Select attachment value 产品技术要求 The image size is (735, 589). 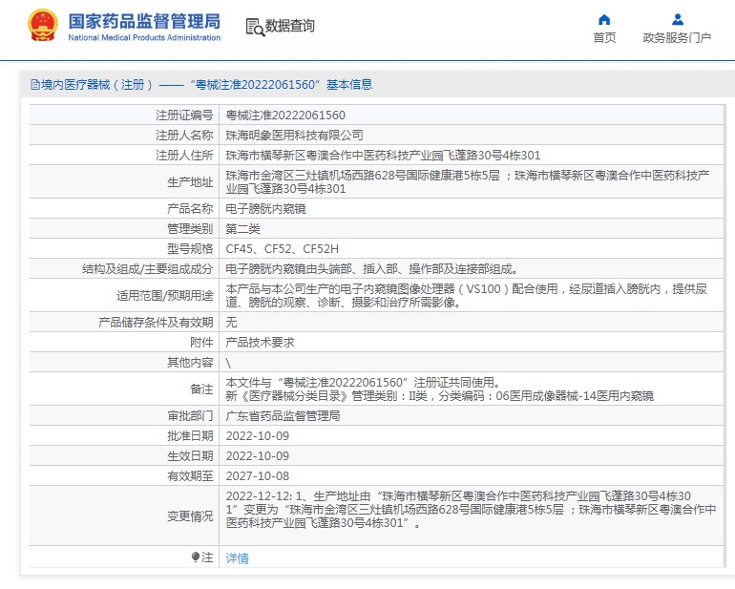pyautogui.click(x=261, y=343)
